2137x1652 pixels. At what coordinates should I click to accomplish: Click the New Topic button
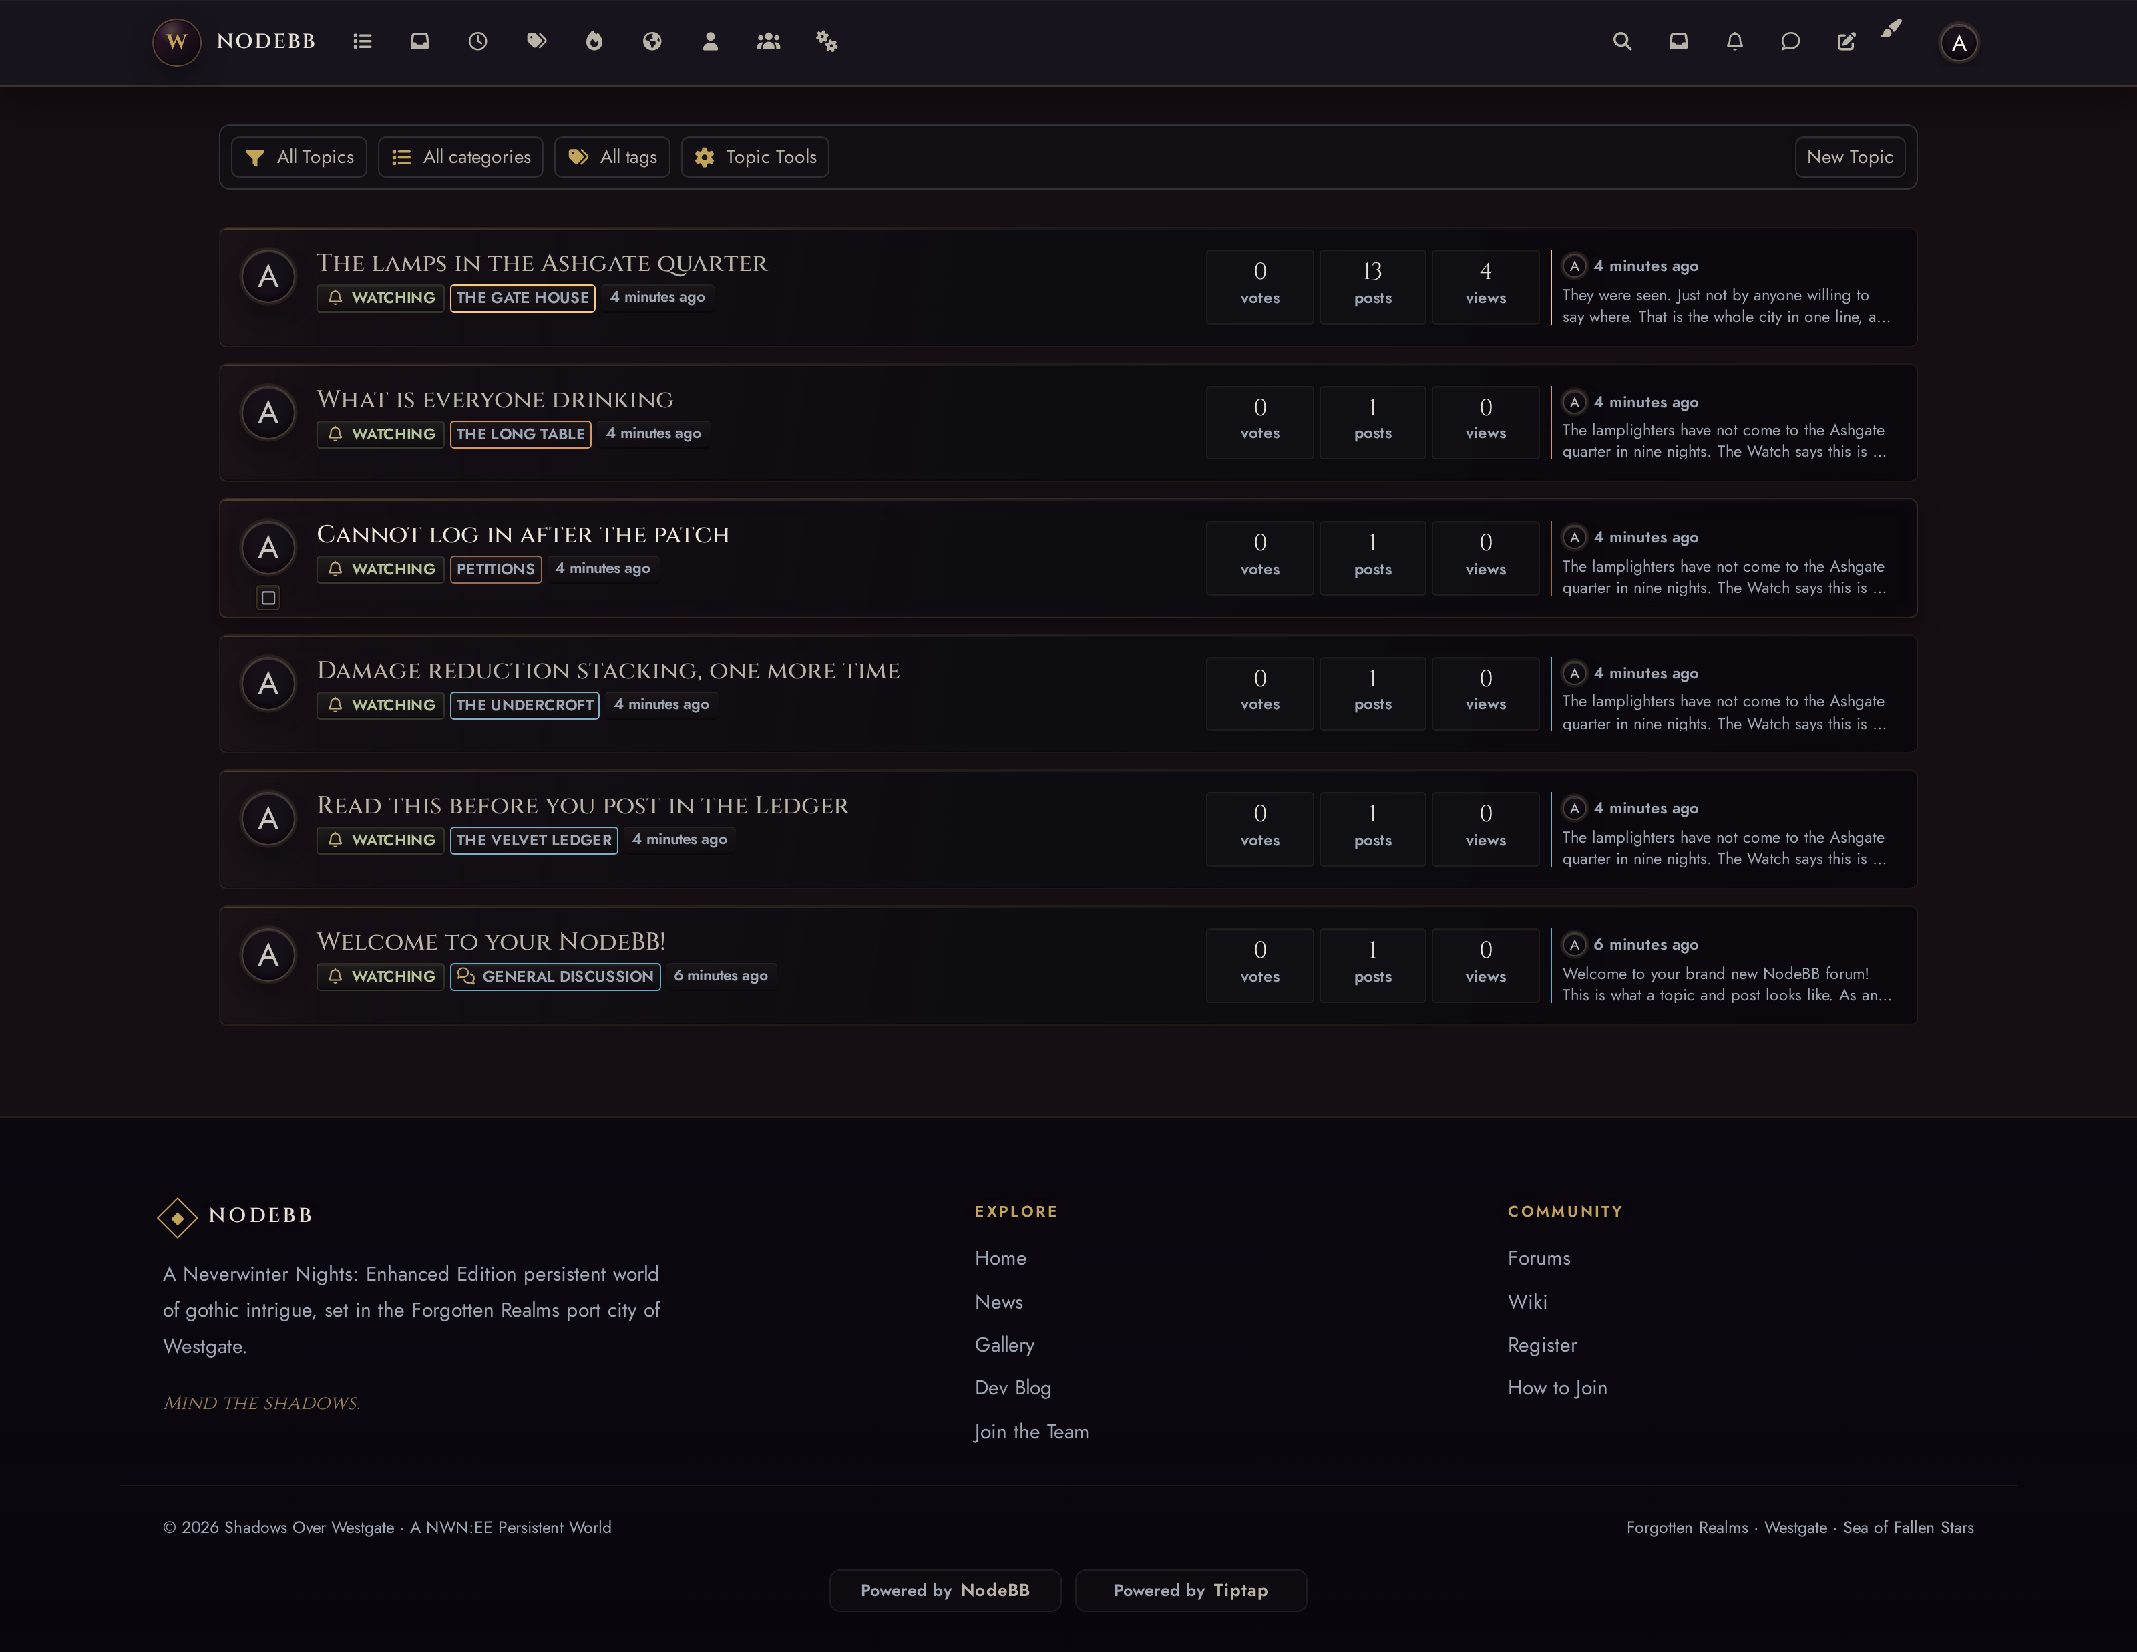[1849, 156]
